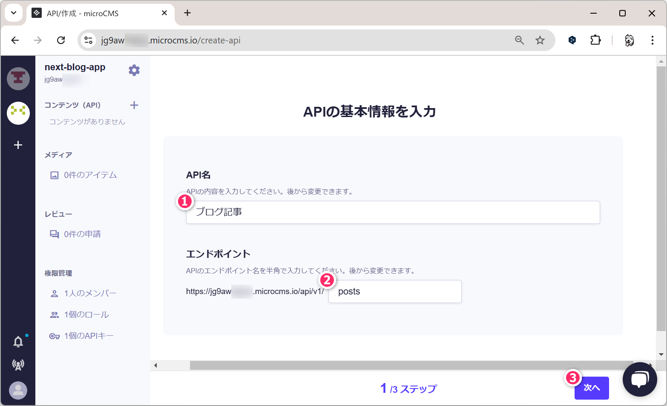Focus the endpoint field containing posts

[x=394, y=292]
